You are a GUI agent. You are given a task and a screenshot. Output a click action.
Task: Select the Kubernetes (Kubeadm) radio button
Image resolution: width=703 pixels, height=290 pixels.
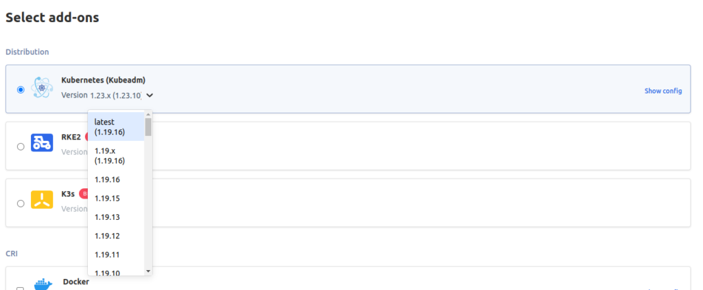click(x=20, y=90)
